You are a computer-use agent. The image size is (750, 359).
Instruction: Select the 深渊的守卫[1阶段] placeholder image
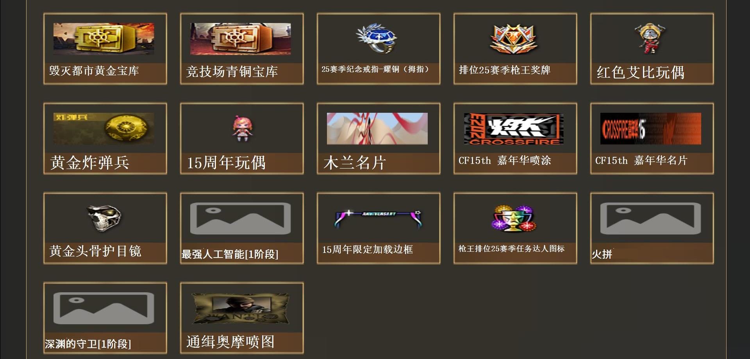click(x=104, y=308)
